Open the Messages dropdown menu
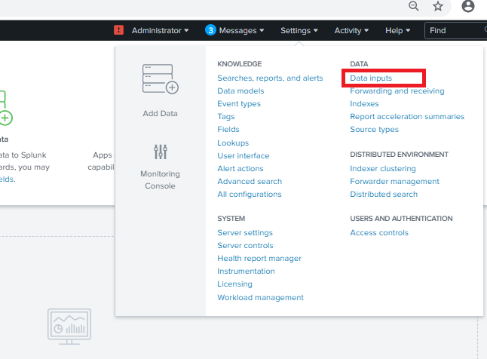The width and height of the screenshot is (487, 359). coord(241,30)
